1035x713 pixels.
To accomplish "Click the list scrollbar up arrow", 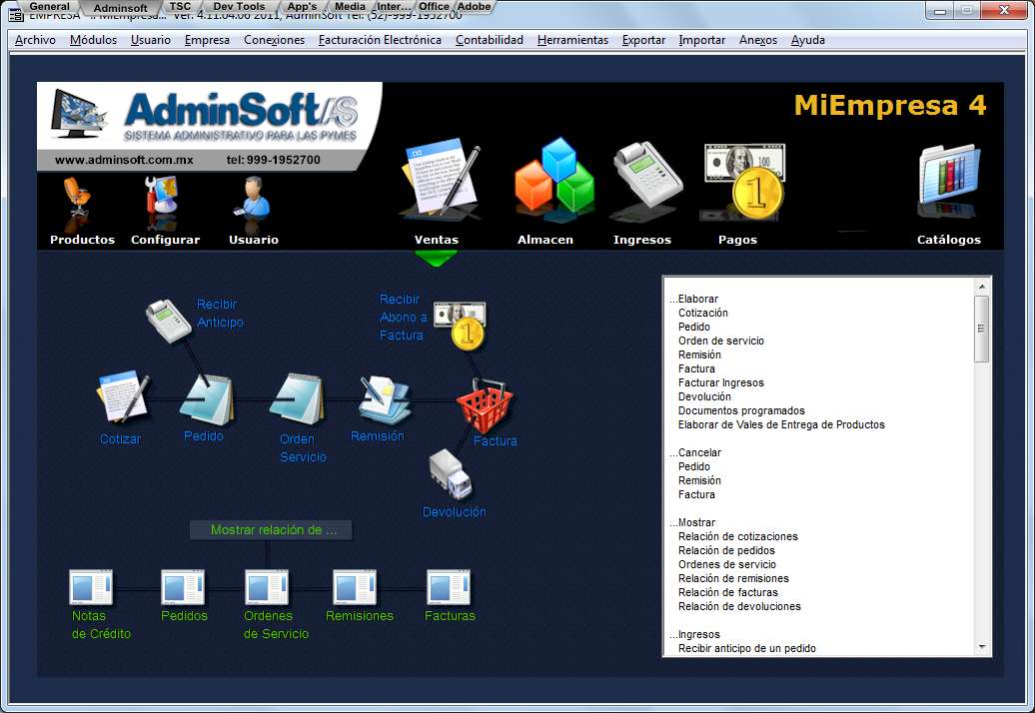I will tap(981, 287).
